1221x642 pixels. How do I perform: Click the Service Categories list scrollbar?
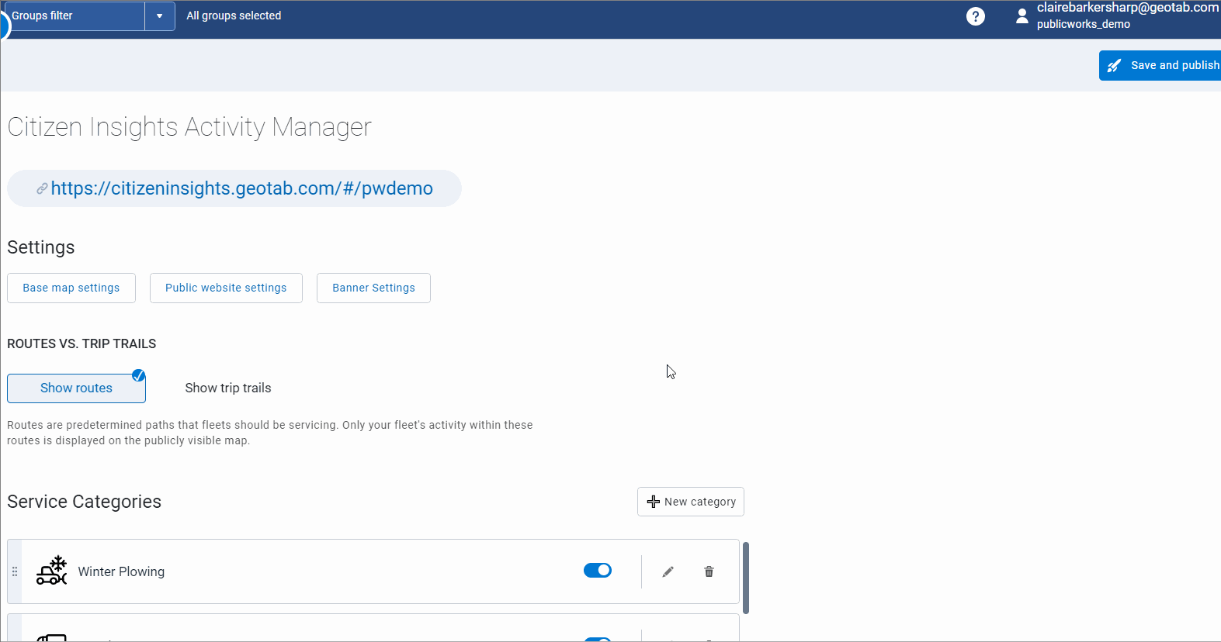pyautogui.click(x=746, y=578)
